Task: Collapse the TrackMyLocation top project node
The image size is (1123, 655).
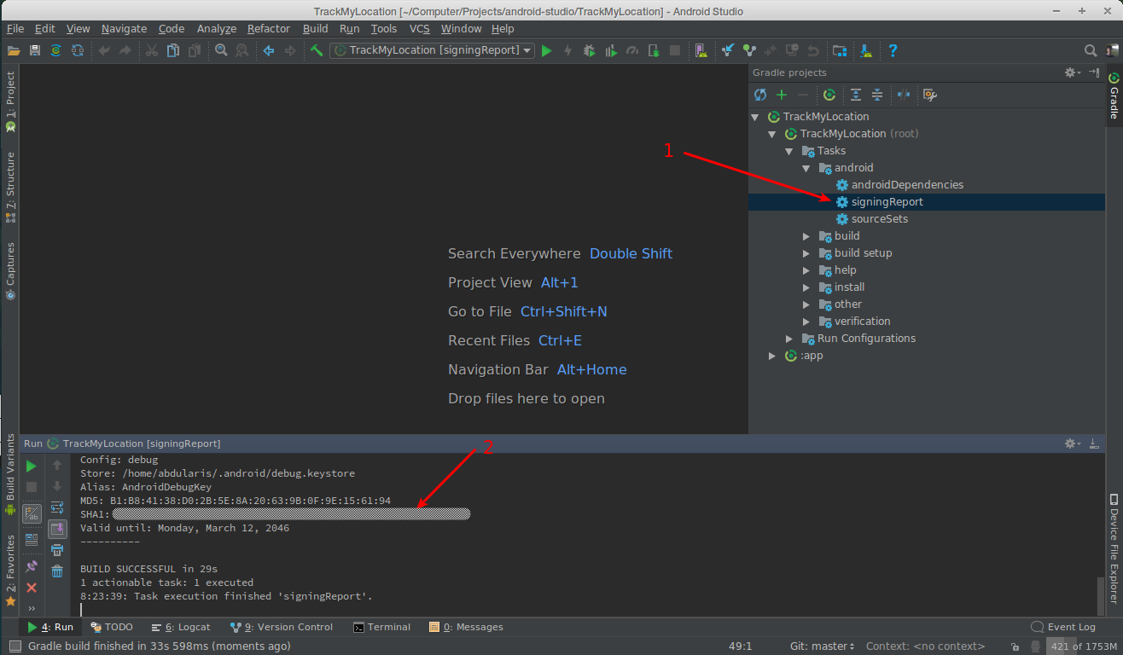Action: click(x=754, y=117)
